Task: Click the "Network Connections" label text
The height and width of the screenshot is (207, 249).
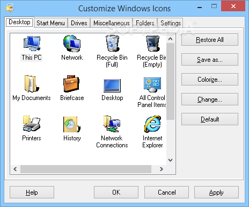Action: coord(112,141)
